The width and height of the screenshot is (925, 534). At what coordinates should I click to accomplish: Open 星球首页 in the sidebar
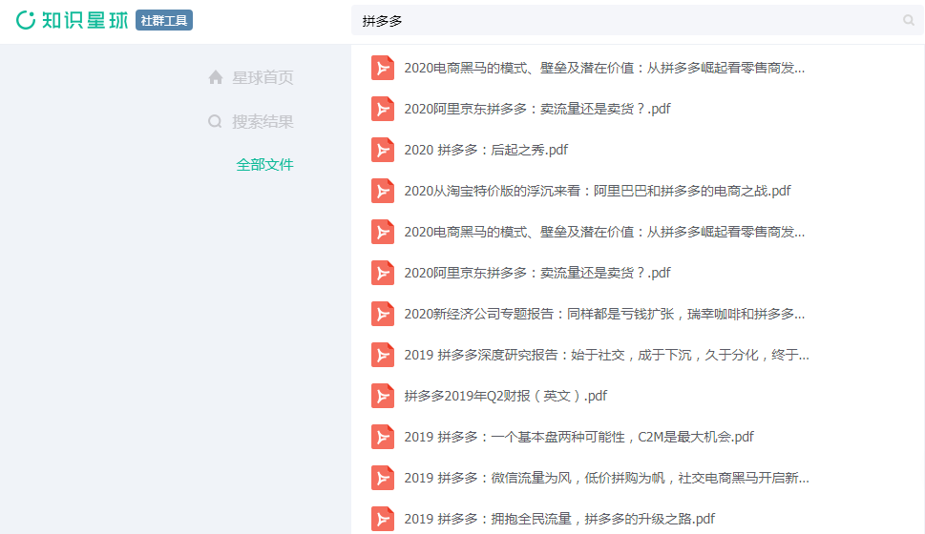(x=263, y=77)
